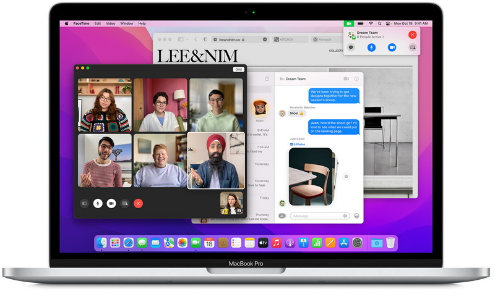Mute the microphone in the FaceTime window
The image size is (495, 302).
pos(98,203)
